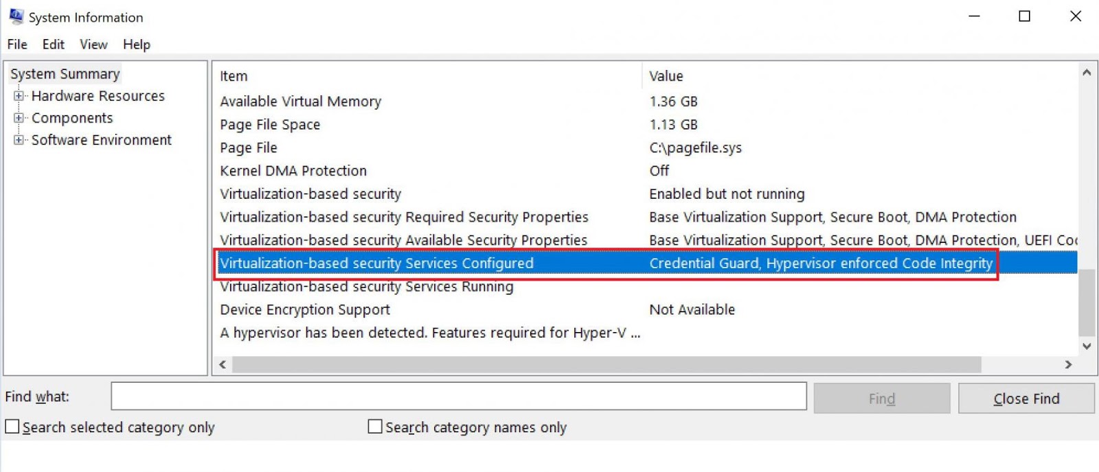The height and width of the screenshot is (472, 1099).
Task: Expand the Components tree node
Action: [19, 118]
